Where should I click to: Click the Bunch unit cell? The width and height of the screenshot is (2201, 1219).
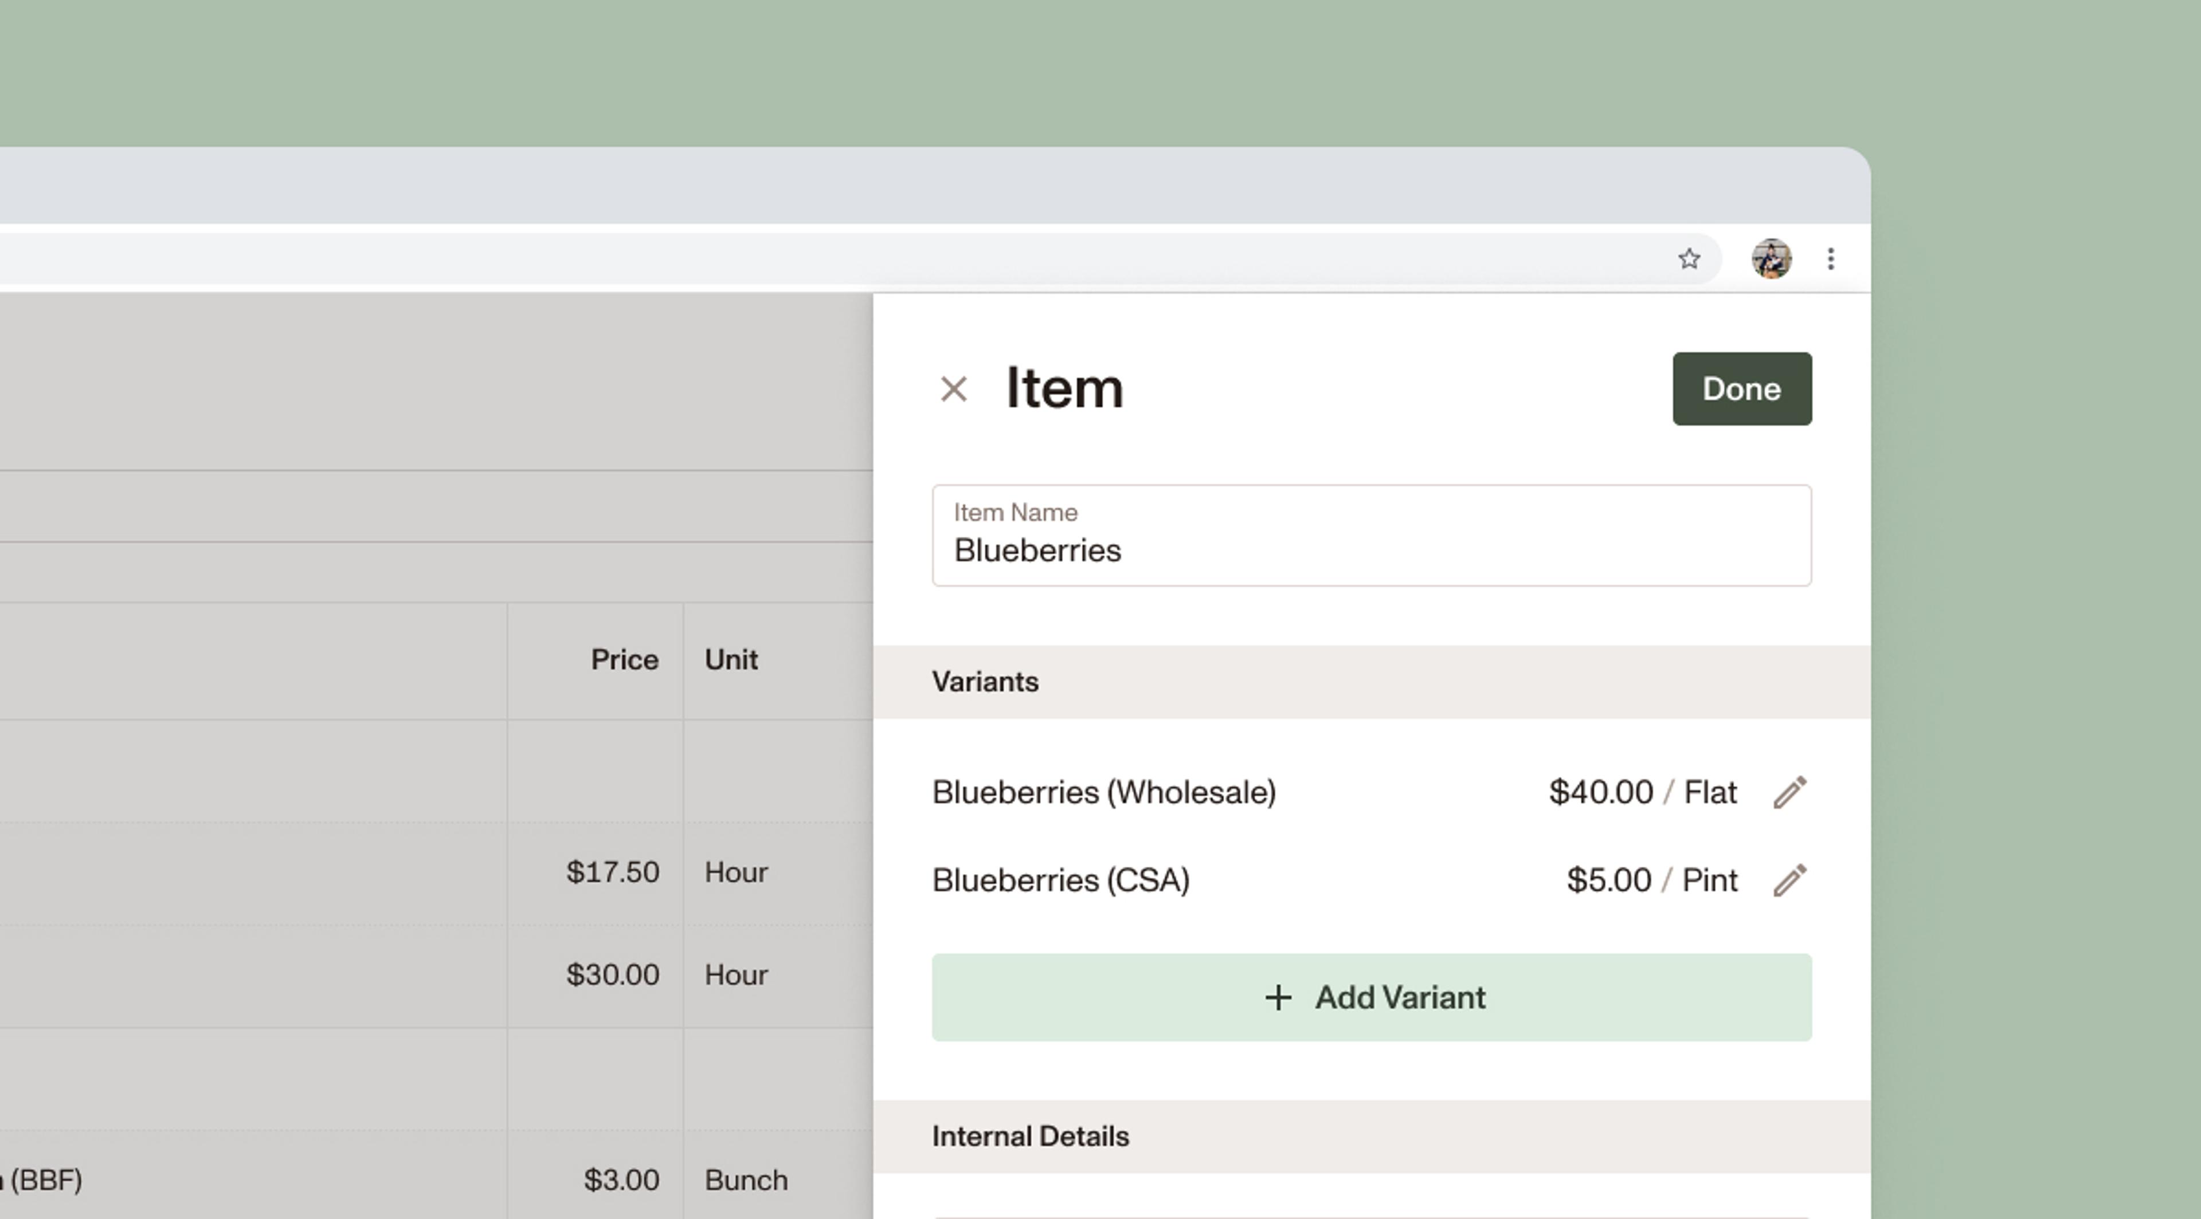746,1179
